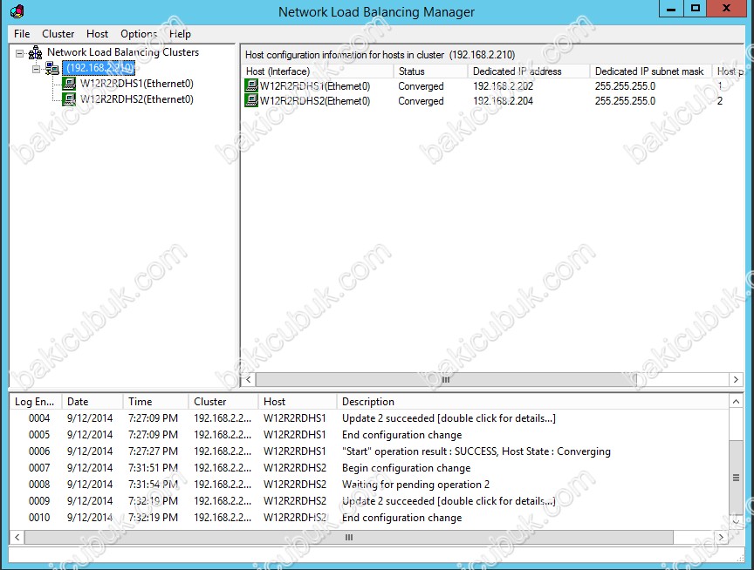Open the Host menu
The height and width of the screenshot is (570, 754).
point(97,34)
